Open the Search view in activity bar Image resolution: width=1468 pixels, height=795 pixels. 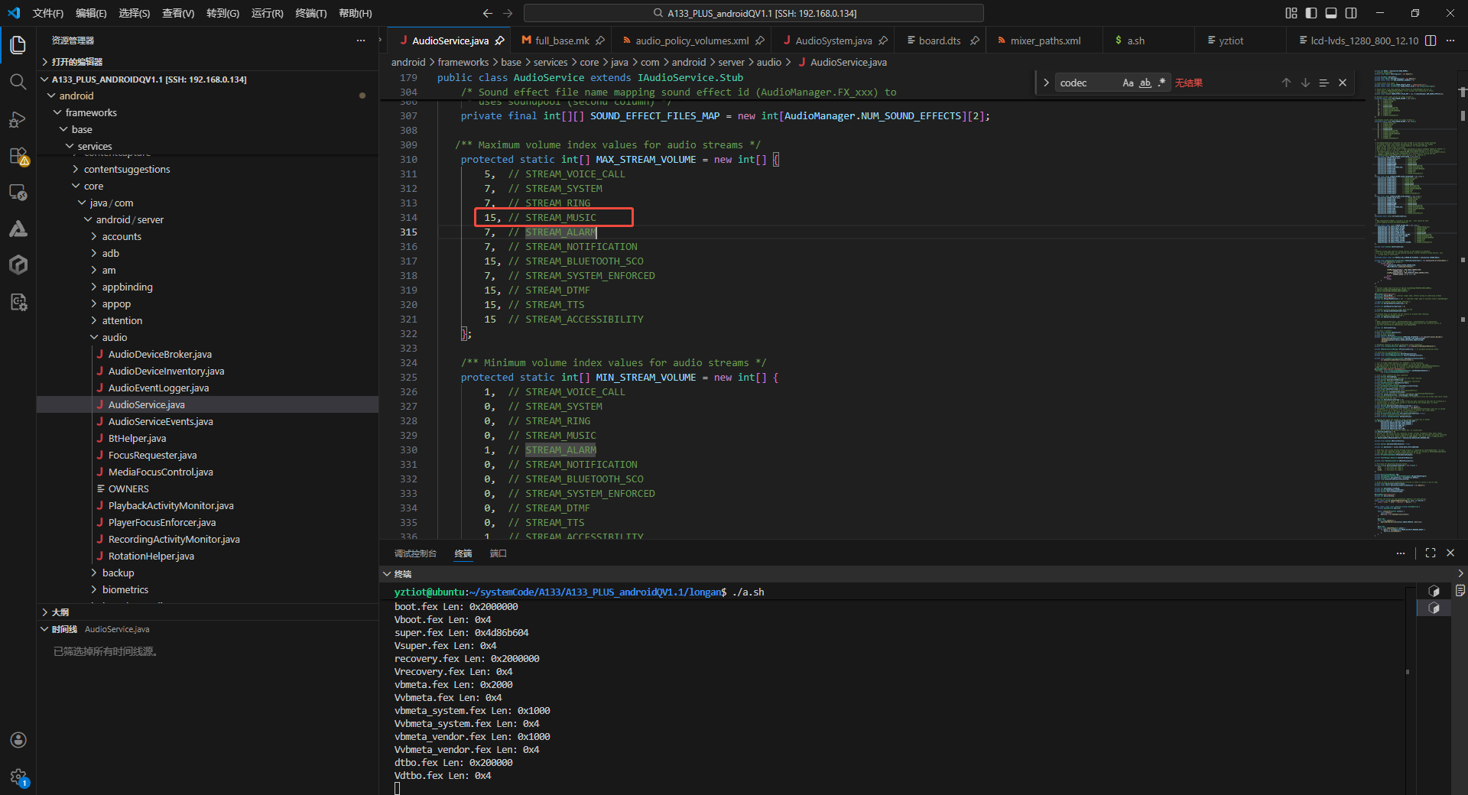pyautogui.click(x=18, y=82)
